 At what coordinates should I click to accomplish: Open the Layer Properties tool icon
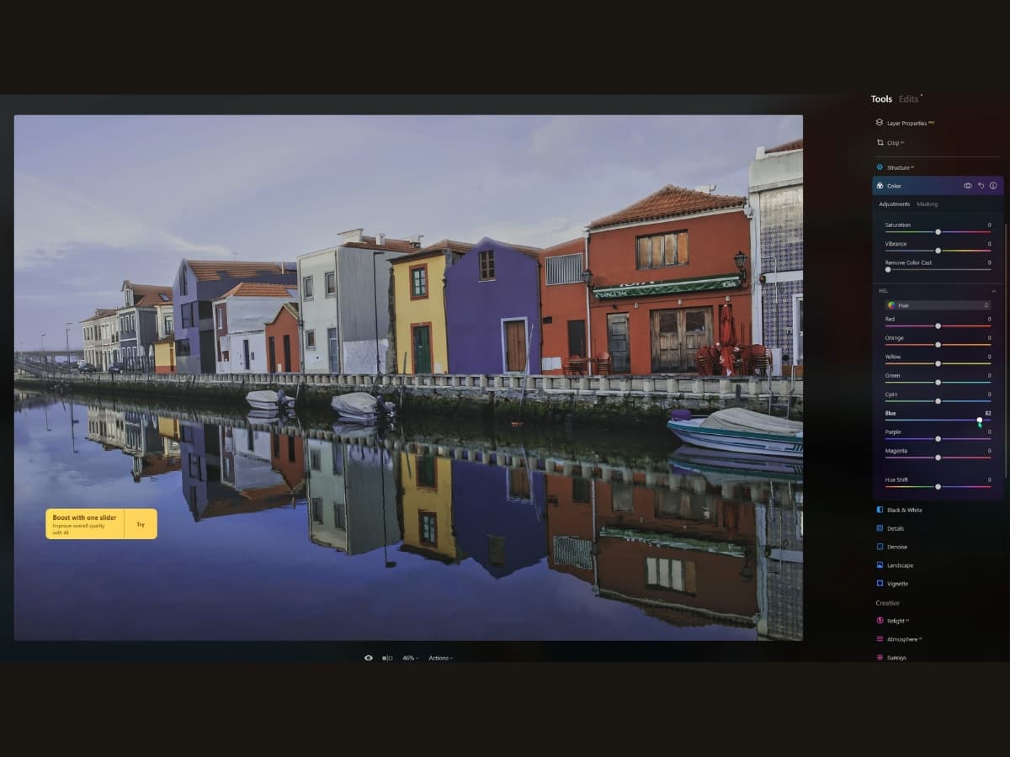click(880, 123)
